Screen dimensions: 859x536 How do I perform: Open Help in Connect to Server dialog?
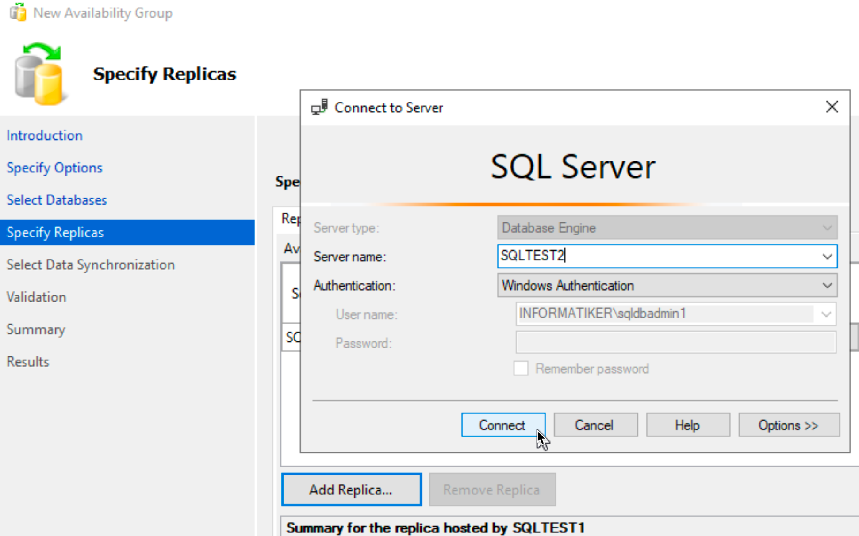pyautogui.click(x=688, y=425)
